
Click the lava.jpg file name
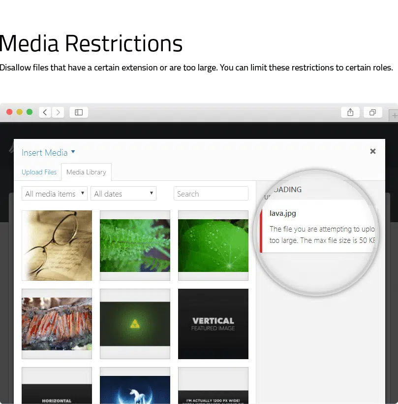tap(283, 213)
